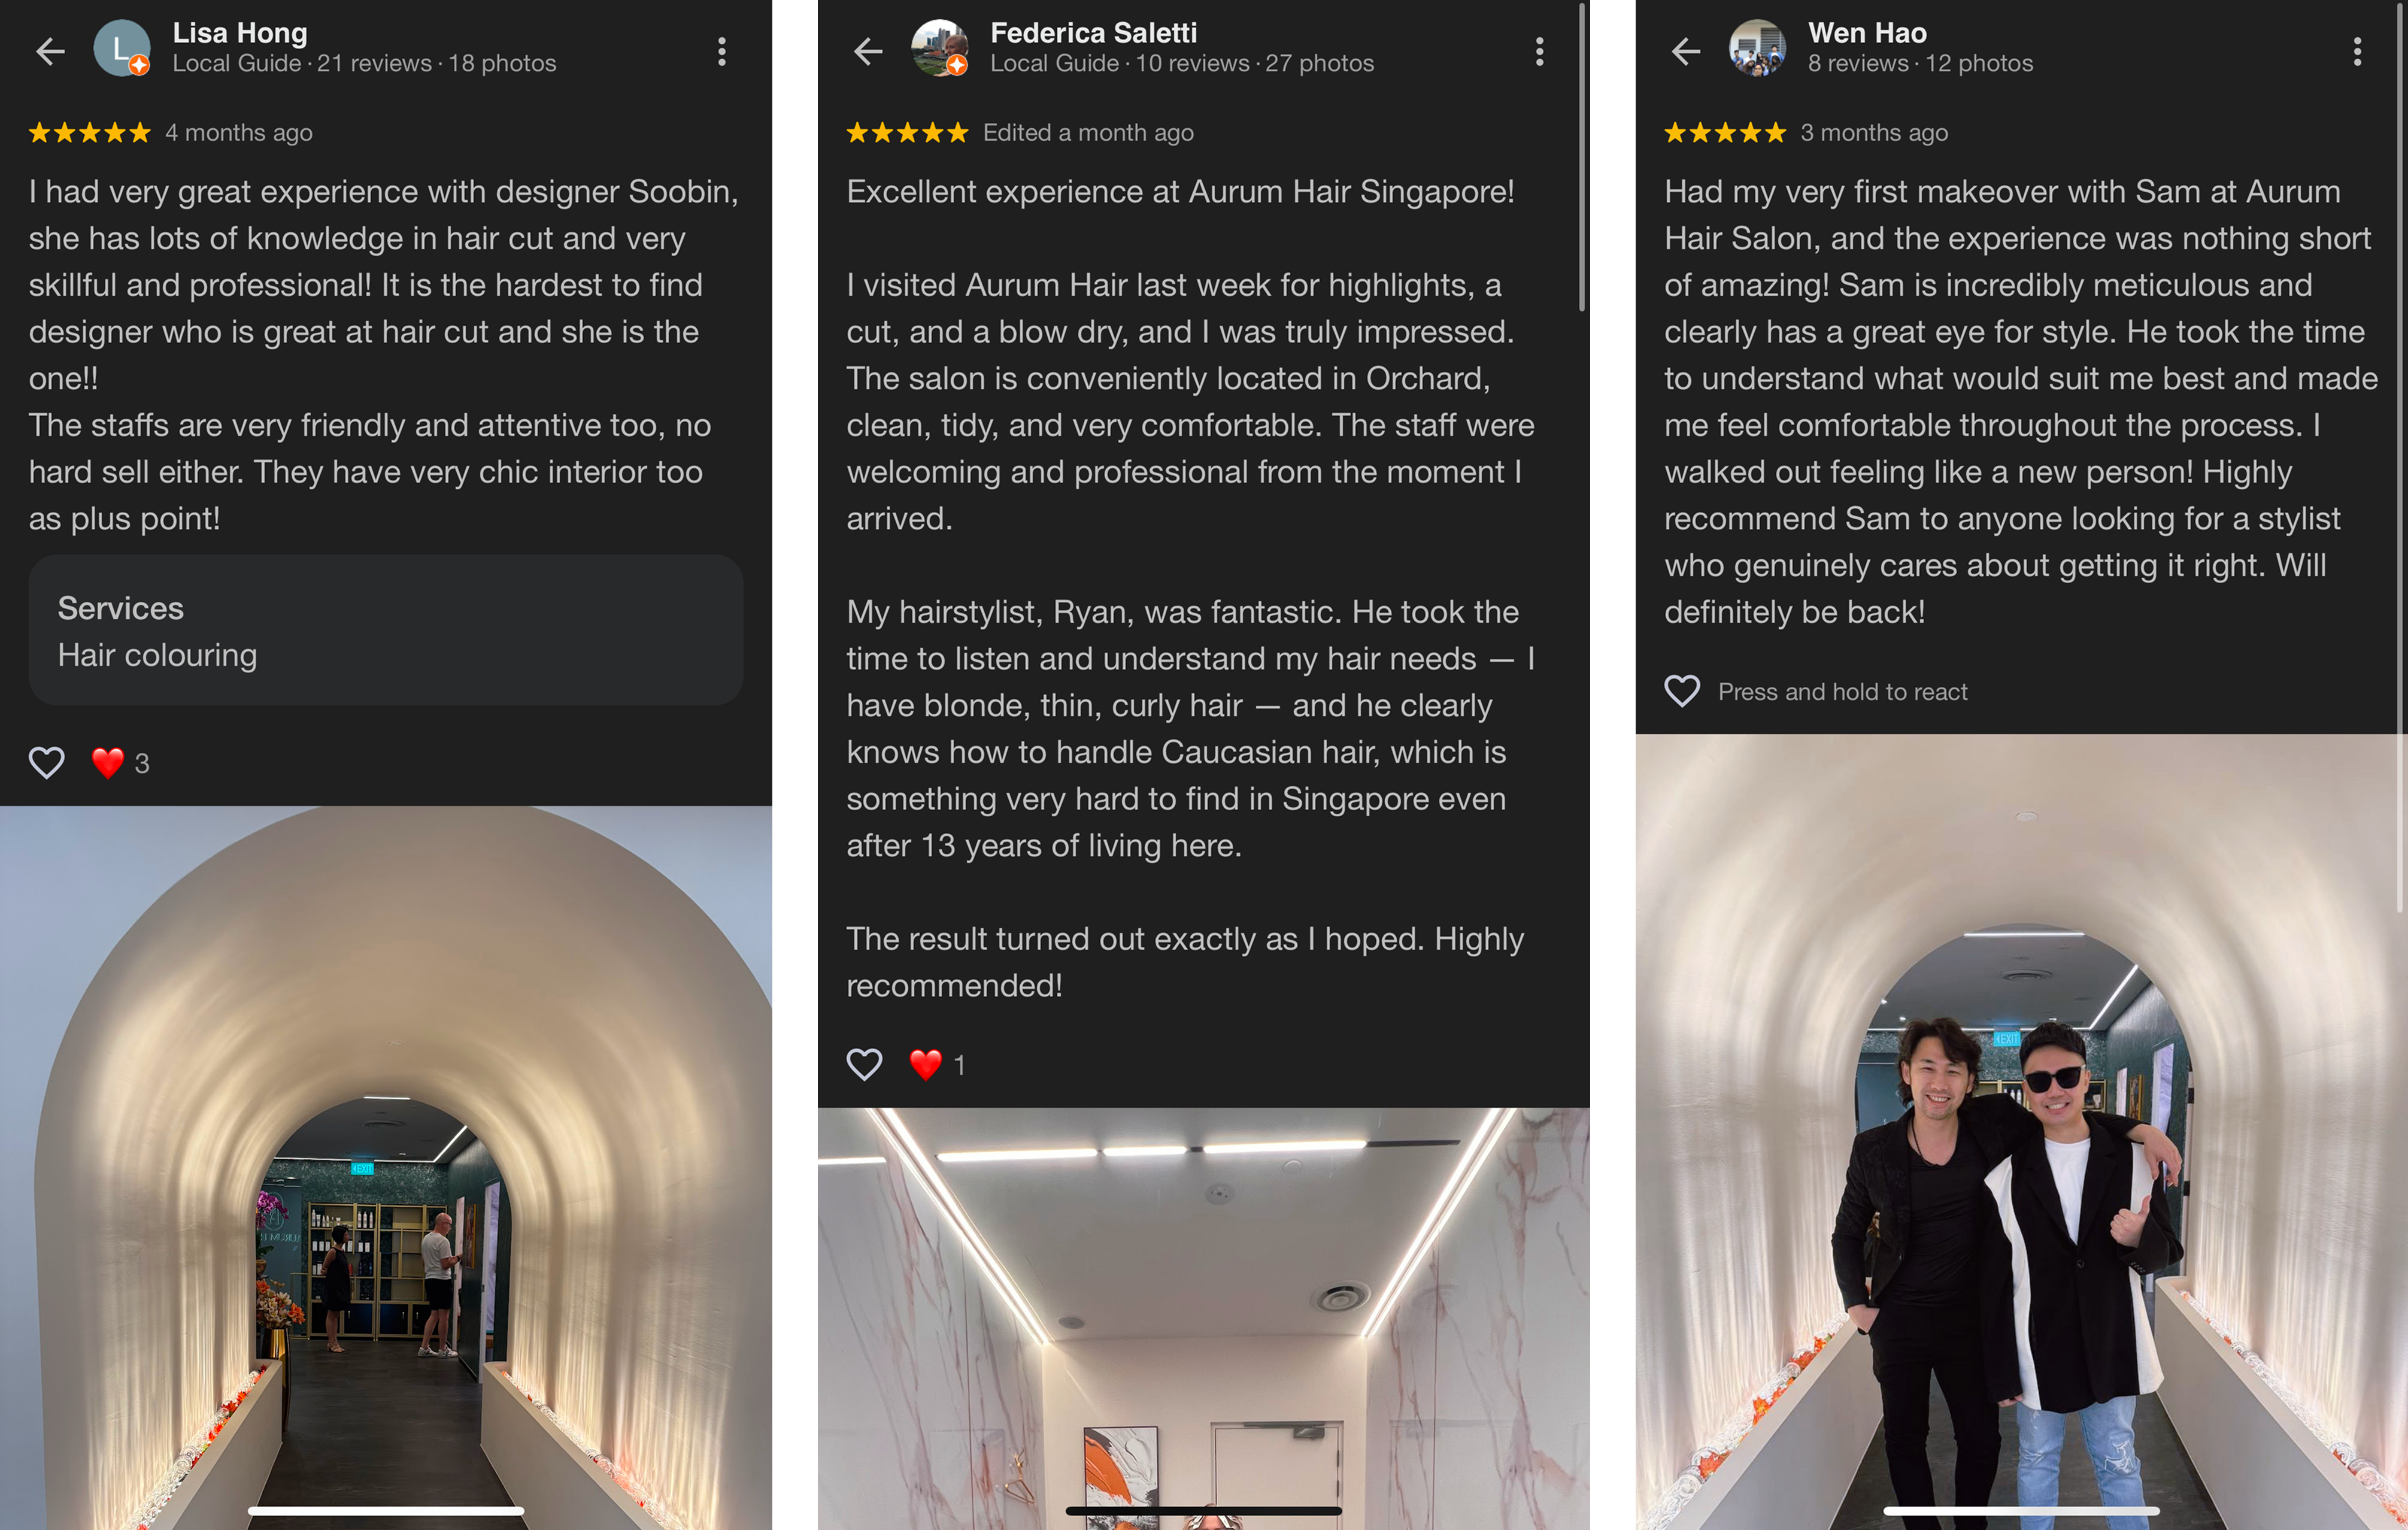Go back from Federica Saletti's review
This screenshot has height=1530, width=2408.
868,51
